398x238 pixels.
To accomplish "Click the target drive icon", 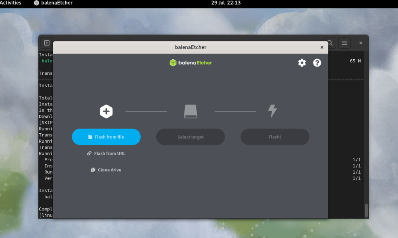I will (x=190, y=111).
